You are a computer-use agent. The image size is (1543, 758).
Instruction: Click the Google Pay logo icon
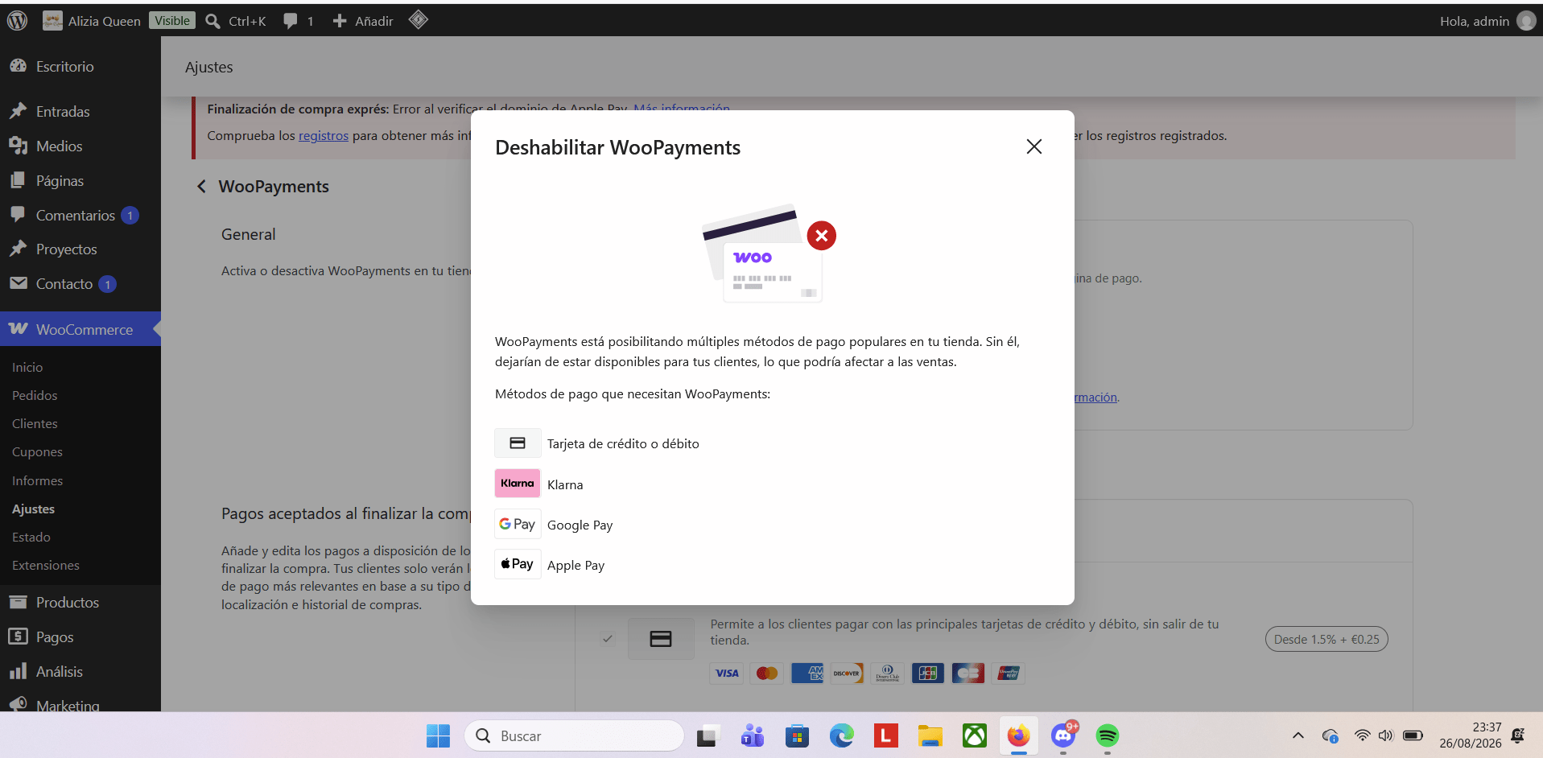(x=518, y=524)
